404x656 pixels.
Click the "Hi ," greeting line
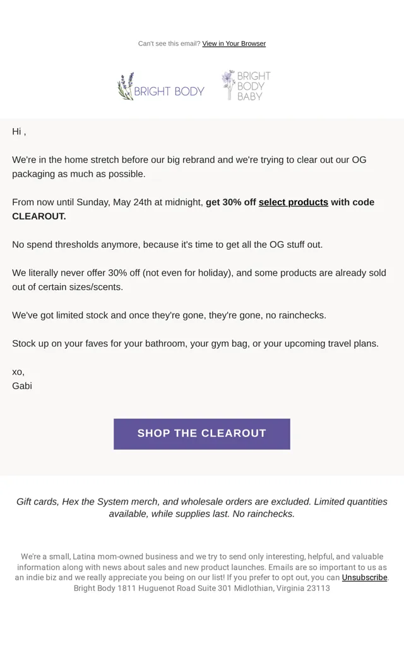(x=19, y=132)
